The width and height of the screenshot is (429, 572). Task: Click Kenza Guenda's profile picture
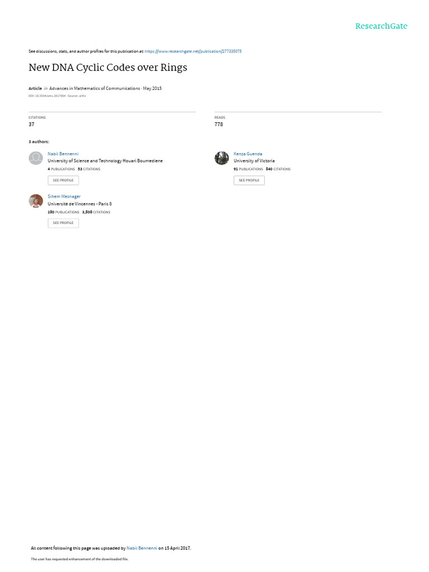click(221, 158)
